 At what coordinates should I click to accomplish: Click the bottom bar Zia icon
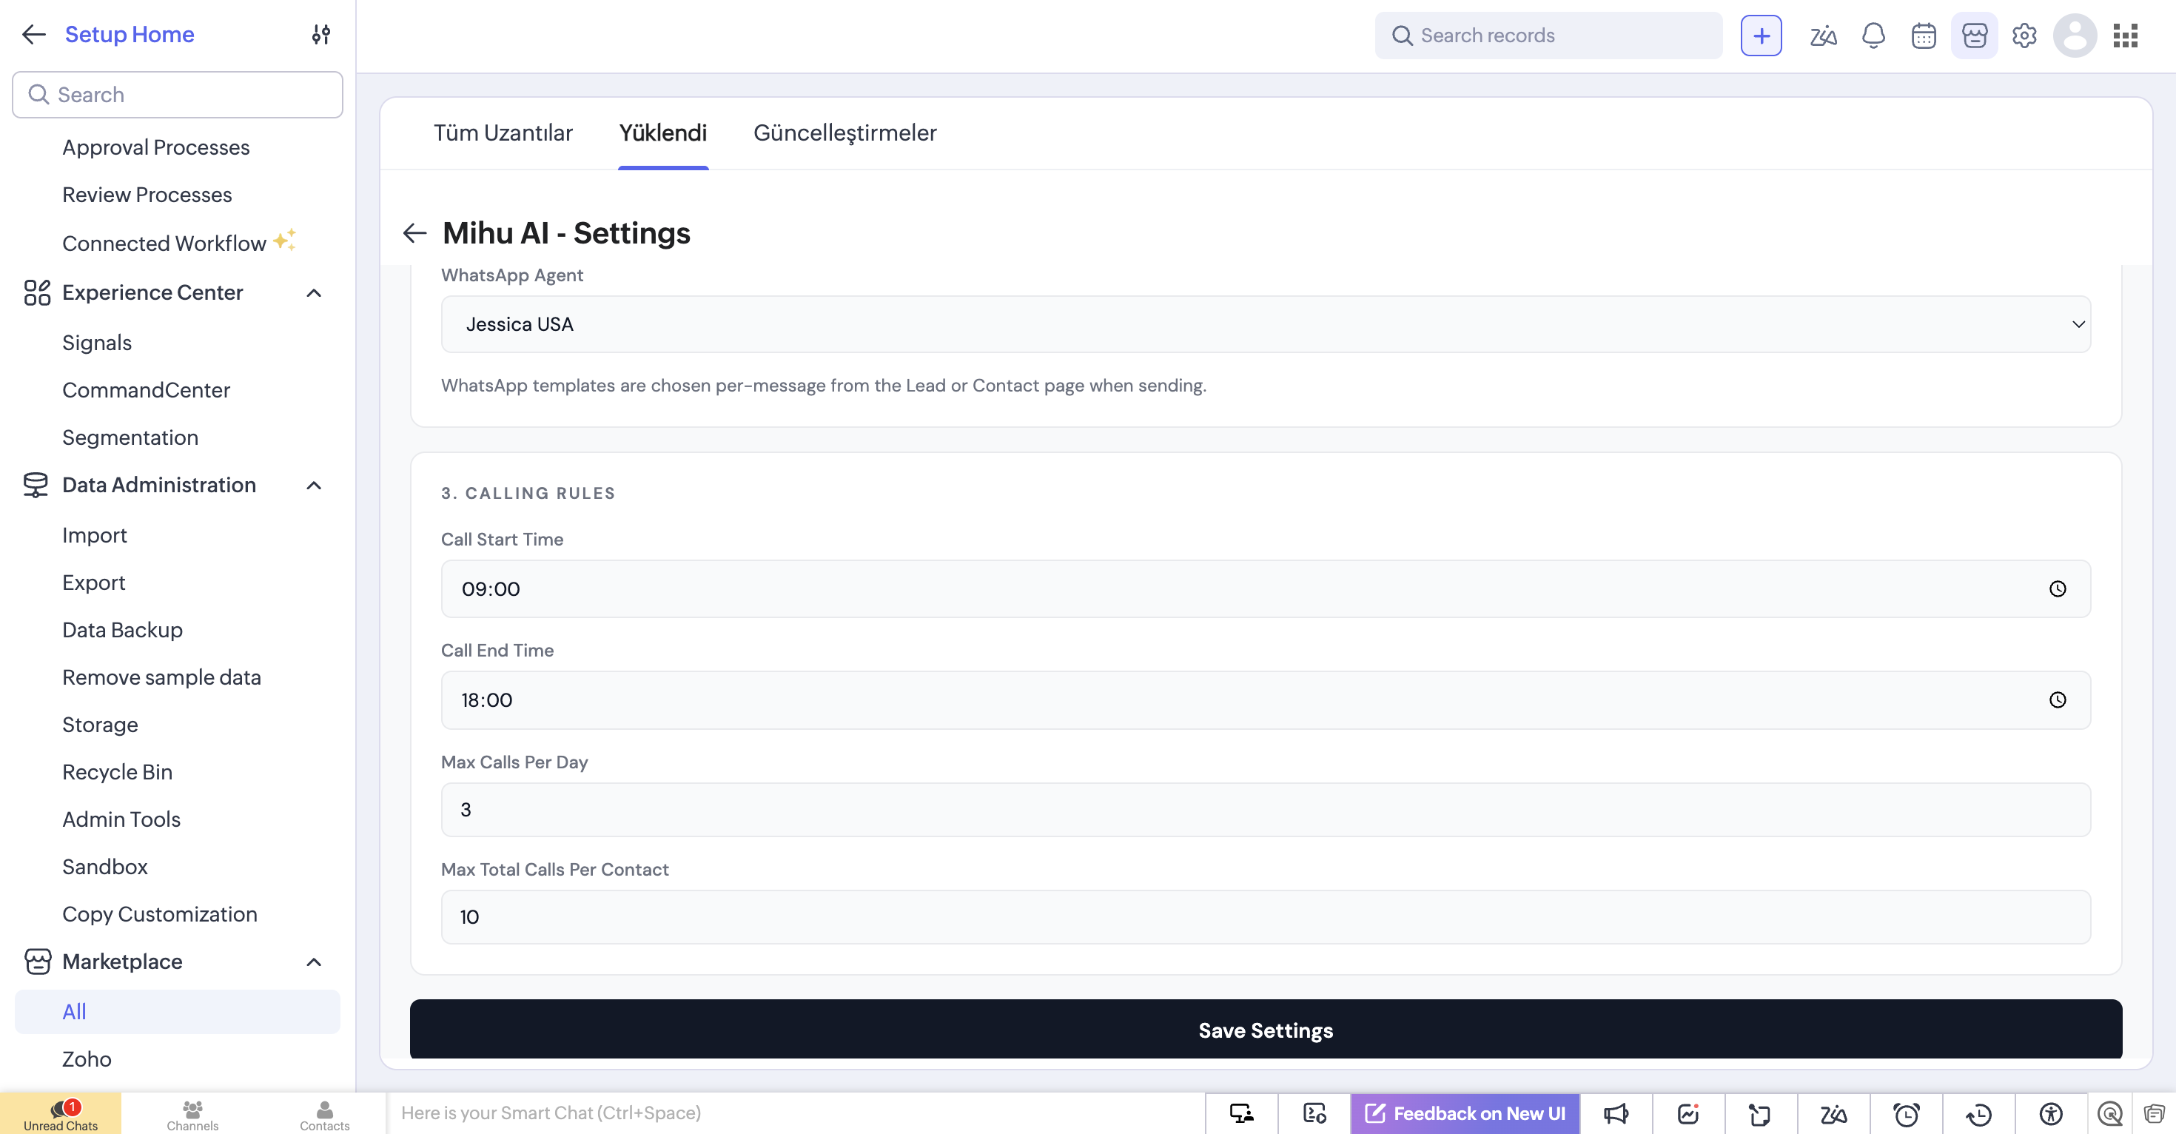[x=1834, y=1114]
